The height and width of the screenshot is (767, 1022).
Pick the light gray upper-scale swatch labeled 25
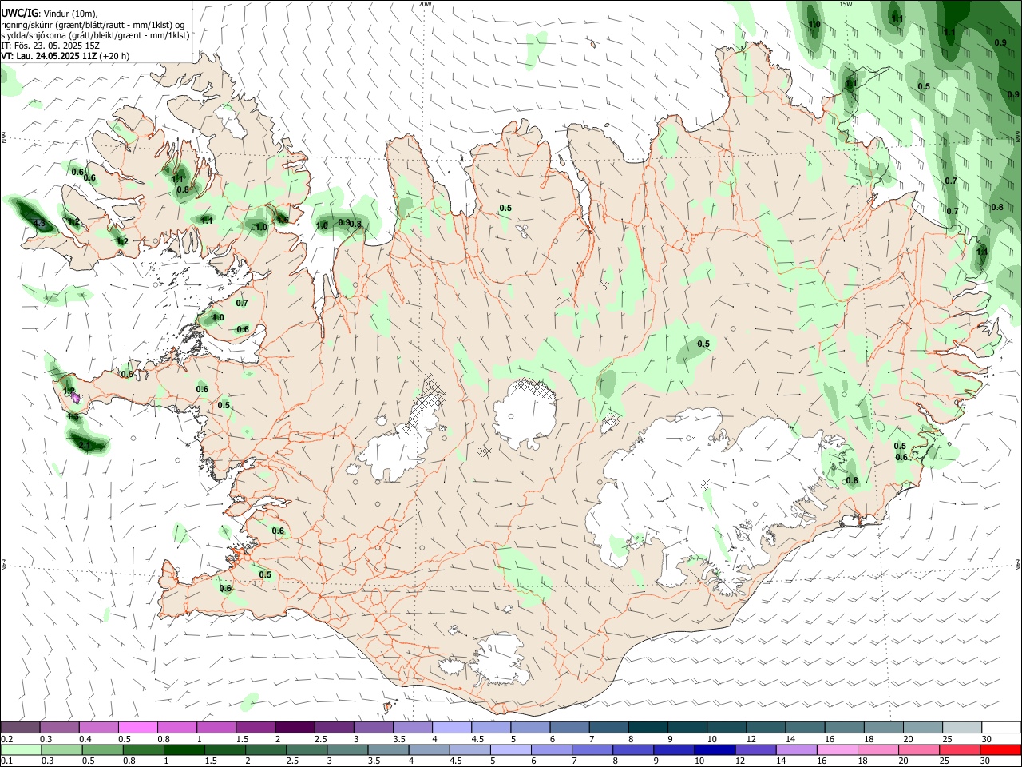point(963,727)
